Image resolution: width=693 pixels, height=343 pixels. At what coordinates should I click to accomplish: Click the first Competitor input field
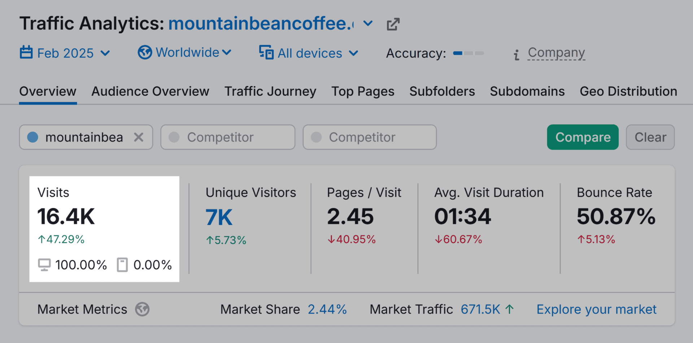click(x=228, y=137)
